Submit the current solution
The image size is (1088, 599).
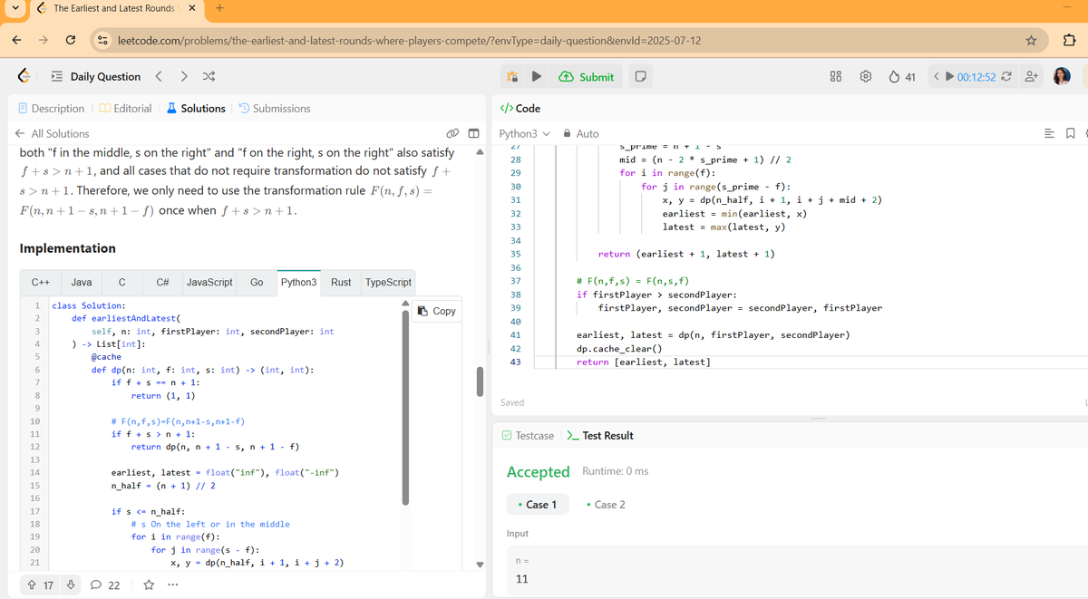coord(587,77)
